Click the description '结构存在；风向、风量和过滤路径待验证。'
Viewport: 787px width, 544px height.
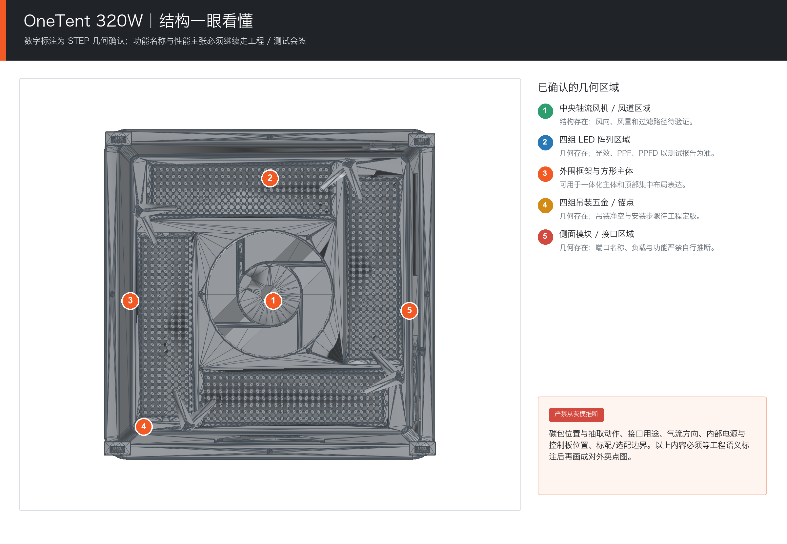click(x=628, y=122)
